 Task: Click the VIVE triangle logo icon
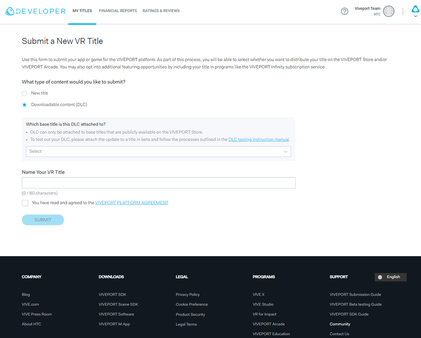pyautogui.click(x=415, y=9)
